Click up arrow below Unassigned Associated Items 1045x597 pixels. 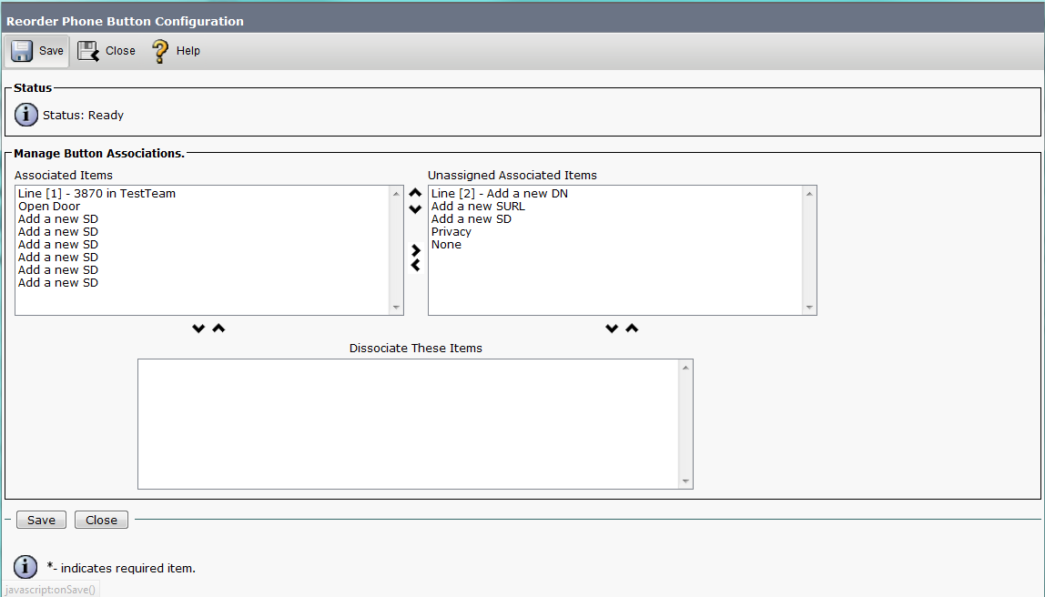coord(632,329)
